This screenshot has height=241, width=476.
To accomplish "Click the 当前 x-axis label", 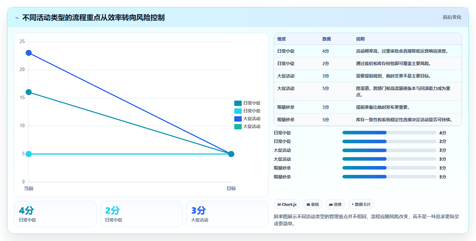I will click(29, 188).
